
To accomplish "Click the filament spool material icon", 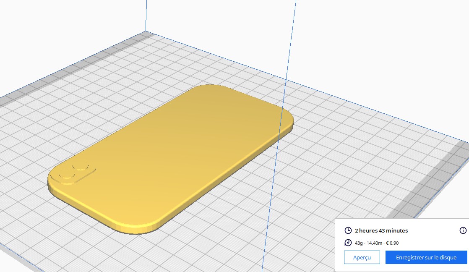I will (x=348, y=243).
